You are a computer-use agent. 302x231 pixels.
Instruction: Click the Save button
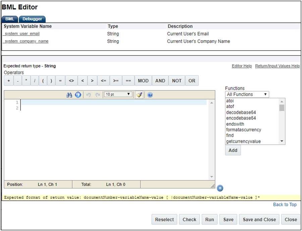pyautogui.click(x=228, y=220)
